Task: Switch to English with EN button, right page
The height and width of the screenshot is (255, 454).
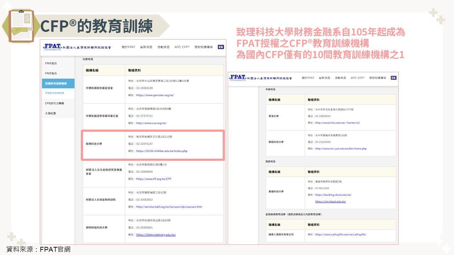Action: pyautogui.click(x=393, y=78)
